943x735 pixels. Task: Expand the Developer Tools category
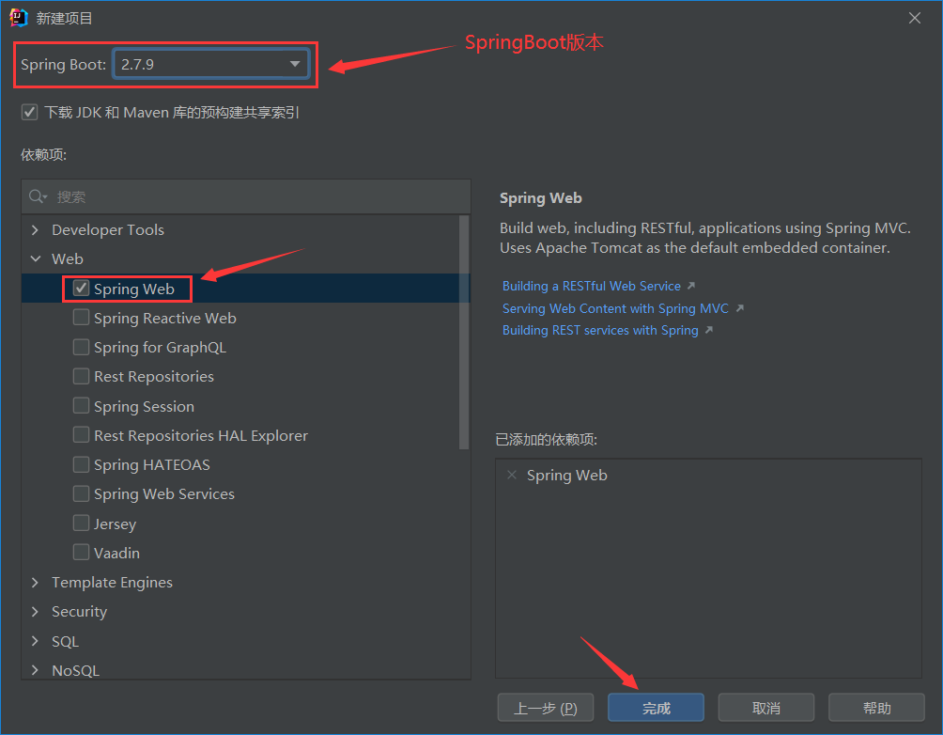pos(36,230)
